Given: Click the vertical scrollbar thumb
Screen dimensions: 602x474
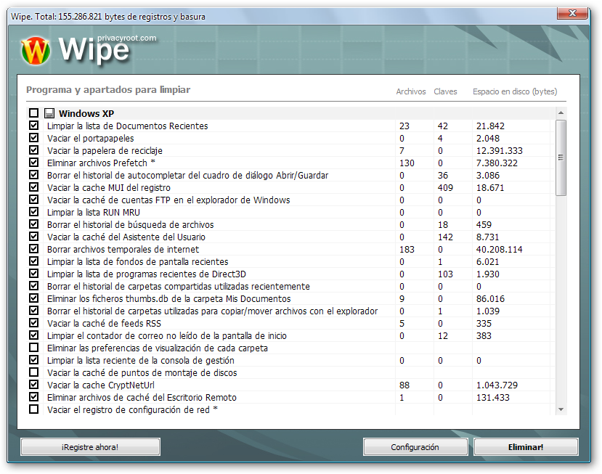Looking at the screenshot, I should (x=561, y=158).
